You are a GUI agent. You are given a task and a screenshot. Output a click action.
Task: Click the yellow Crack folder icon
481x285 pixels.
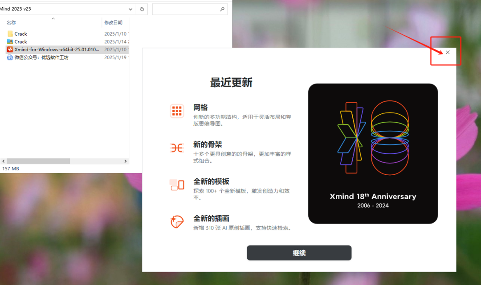click(x=10, y=34)
